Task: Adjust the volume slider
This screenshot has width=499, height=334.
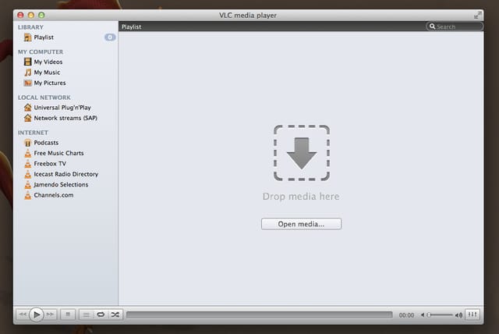Action: click(440, 315)
